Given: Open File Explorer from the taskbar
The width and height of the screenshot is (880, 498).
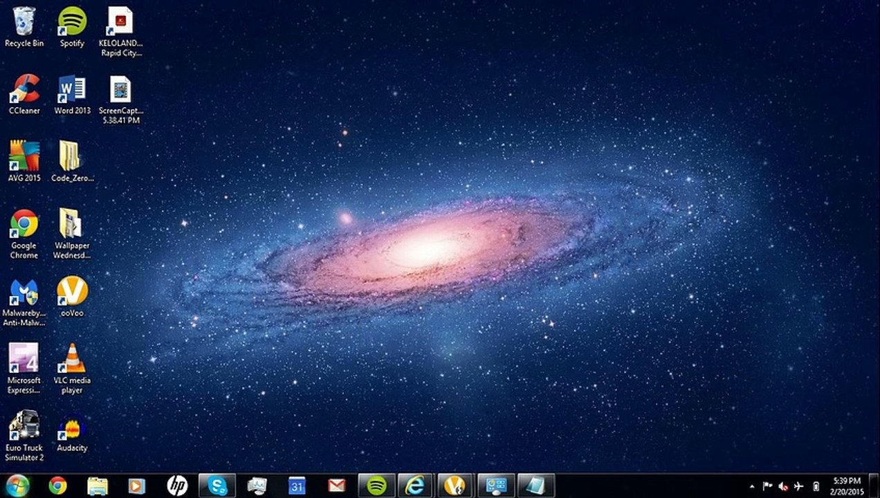Looking at the screenshot, I should 98,486.
